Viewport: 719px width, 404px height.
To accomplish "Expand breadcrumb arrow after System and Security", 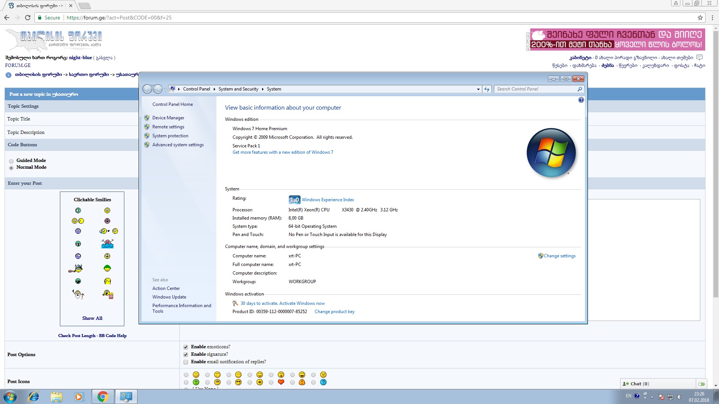I will pos(263,89).
